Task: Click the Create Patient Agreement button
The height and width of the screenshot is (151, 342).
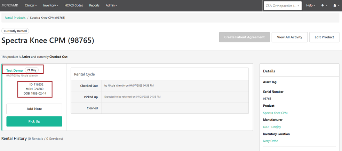Action: pyautogui.click(x=244, y=37)
